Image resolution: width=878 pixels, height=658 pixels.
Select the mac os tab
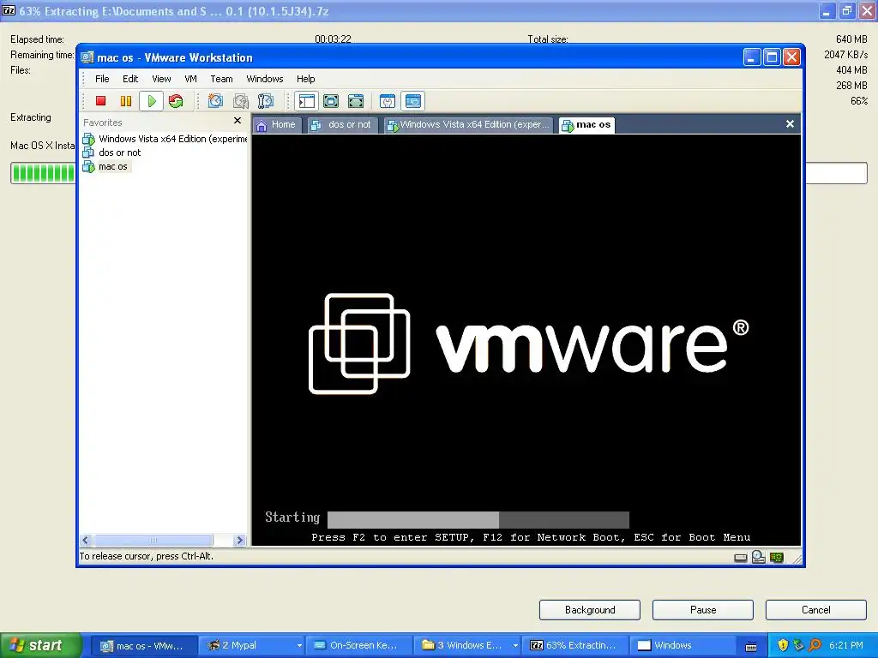click(586, 125)
